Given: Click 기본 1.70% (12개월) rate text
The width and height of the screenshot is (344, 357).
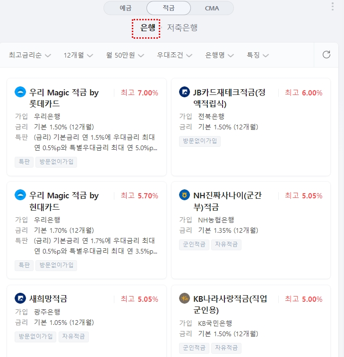Looking at the screenshot, I should tap(64, 230).
